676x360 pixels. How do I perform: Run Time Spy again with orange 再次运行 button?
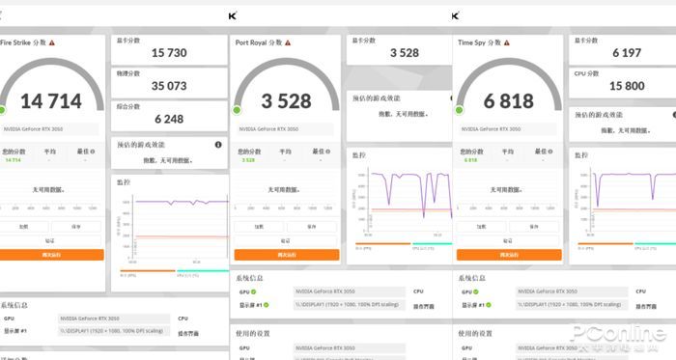(509, 255)
